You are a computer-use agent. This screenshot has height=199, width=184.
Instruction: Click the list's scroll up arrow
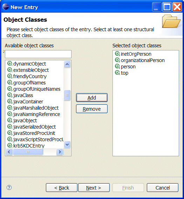click(67, 64)
